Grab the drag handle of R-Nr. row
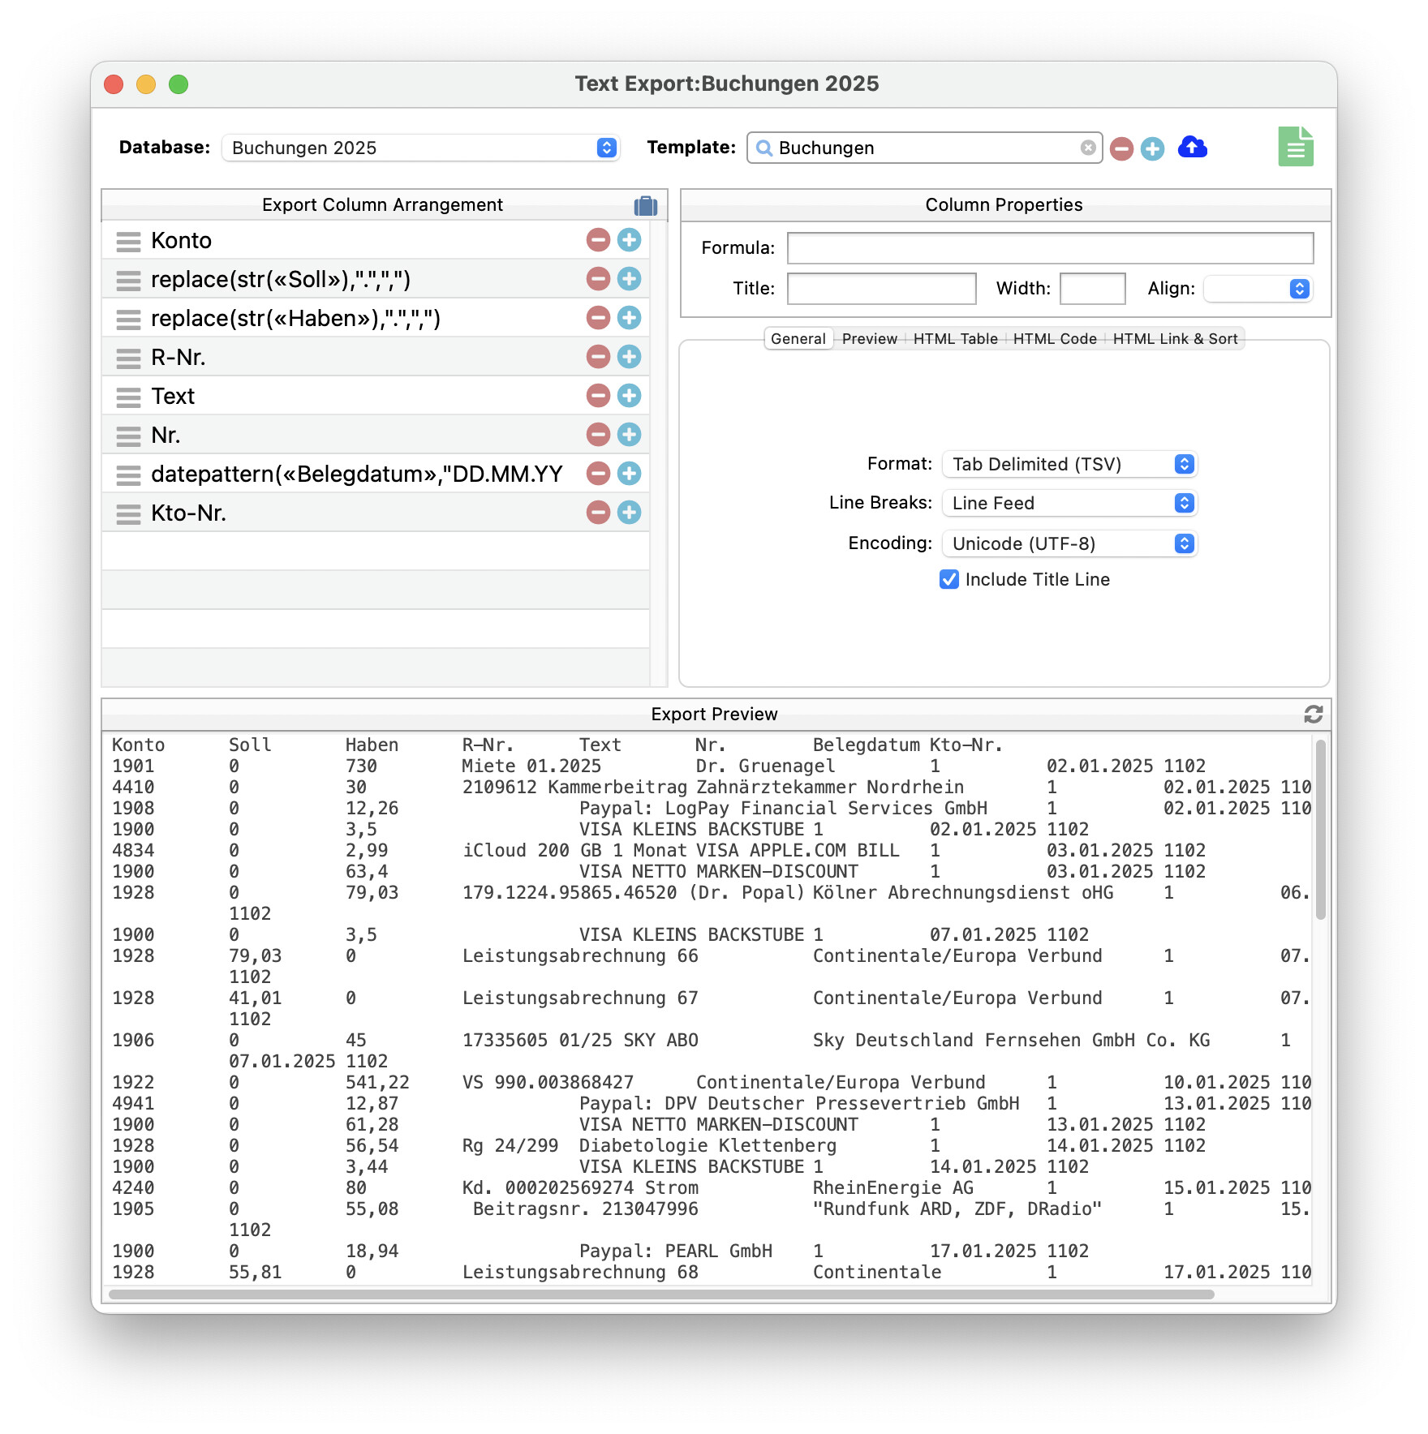 [128, 358]
